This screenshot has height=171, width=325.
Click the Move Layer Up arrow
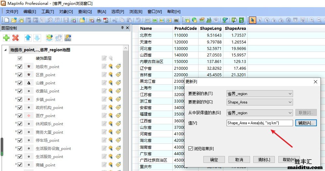coord(28,38)
